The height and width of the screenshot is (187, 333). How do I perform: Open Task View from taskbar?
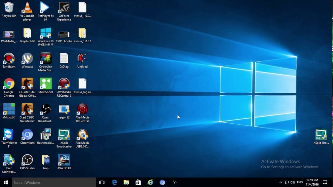click(102, 182)
